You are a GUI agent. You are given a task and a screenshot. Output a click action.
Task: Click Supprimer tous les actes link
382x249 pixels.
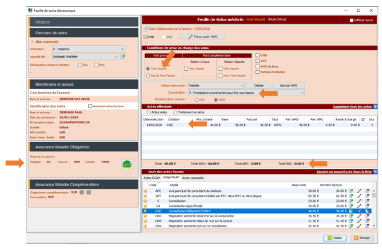tap(352, 106)
